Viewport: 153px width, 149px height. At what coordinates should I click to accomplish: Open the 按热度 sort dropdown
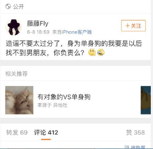(x=135, y=147)
